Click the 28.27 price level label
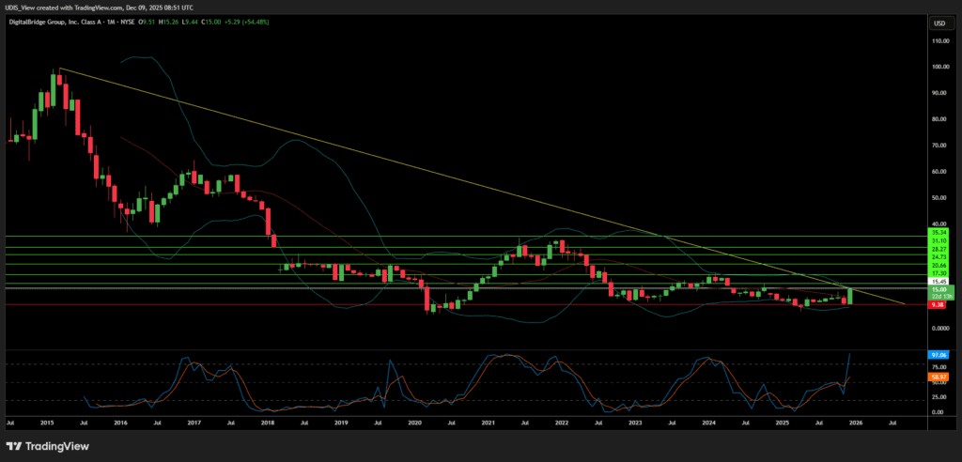 [x=939, y=248]
